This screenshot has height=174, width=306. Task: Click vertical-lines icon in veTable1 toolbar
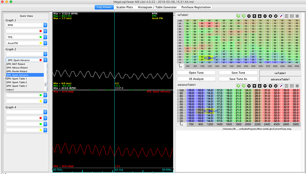click(292, 16)
